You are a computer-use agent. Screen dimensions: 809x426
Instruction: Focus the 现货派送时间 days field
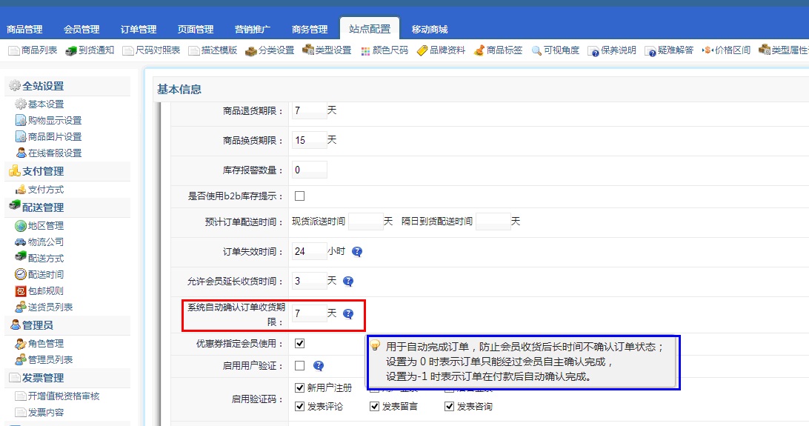click(x=366, y=222)
